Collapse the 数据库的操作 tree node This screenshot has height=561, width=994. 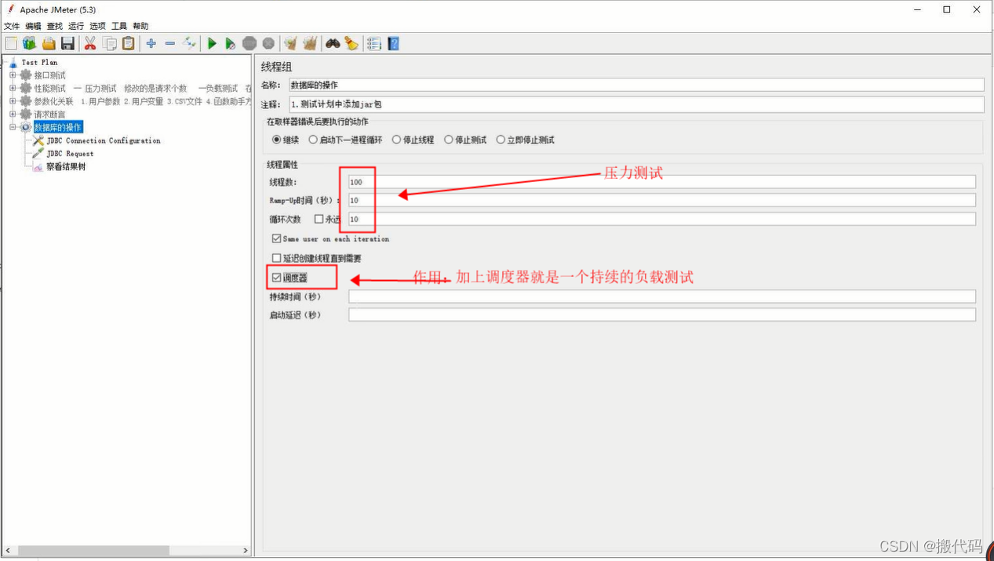(13, 127)
